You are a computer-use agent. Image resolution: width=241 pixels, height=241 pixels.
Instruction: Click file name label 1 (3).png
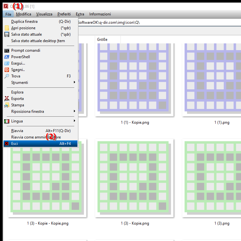[x=222, y=223]
